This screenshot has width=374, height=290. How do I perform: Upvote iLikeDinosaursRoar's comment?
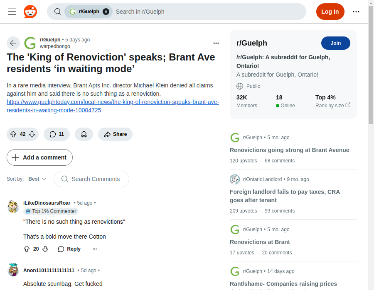click(27, 249)
